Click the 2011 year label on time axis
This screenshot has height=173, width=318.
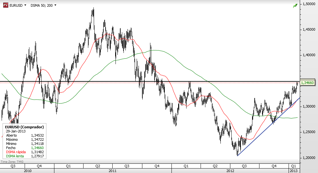113,171
